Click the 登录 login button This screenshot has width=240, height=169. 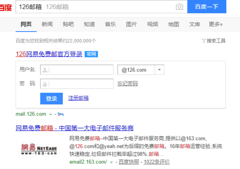[x=52, y=99]
